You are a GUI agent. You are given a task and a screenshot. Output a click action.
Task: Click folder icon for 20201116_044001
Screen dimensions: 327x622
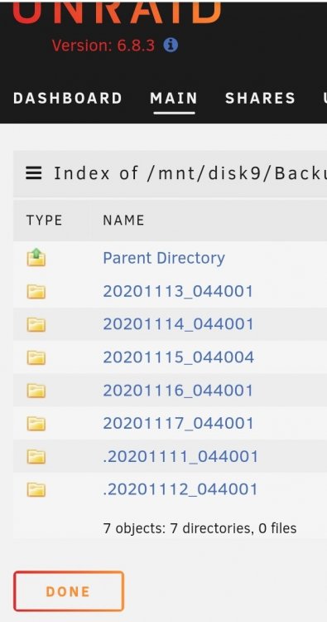36,391
